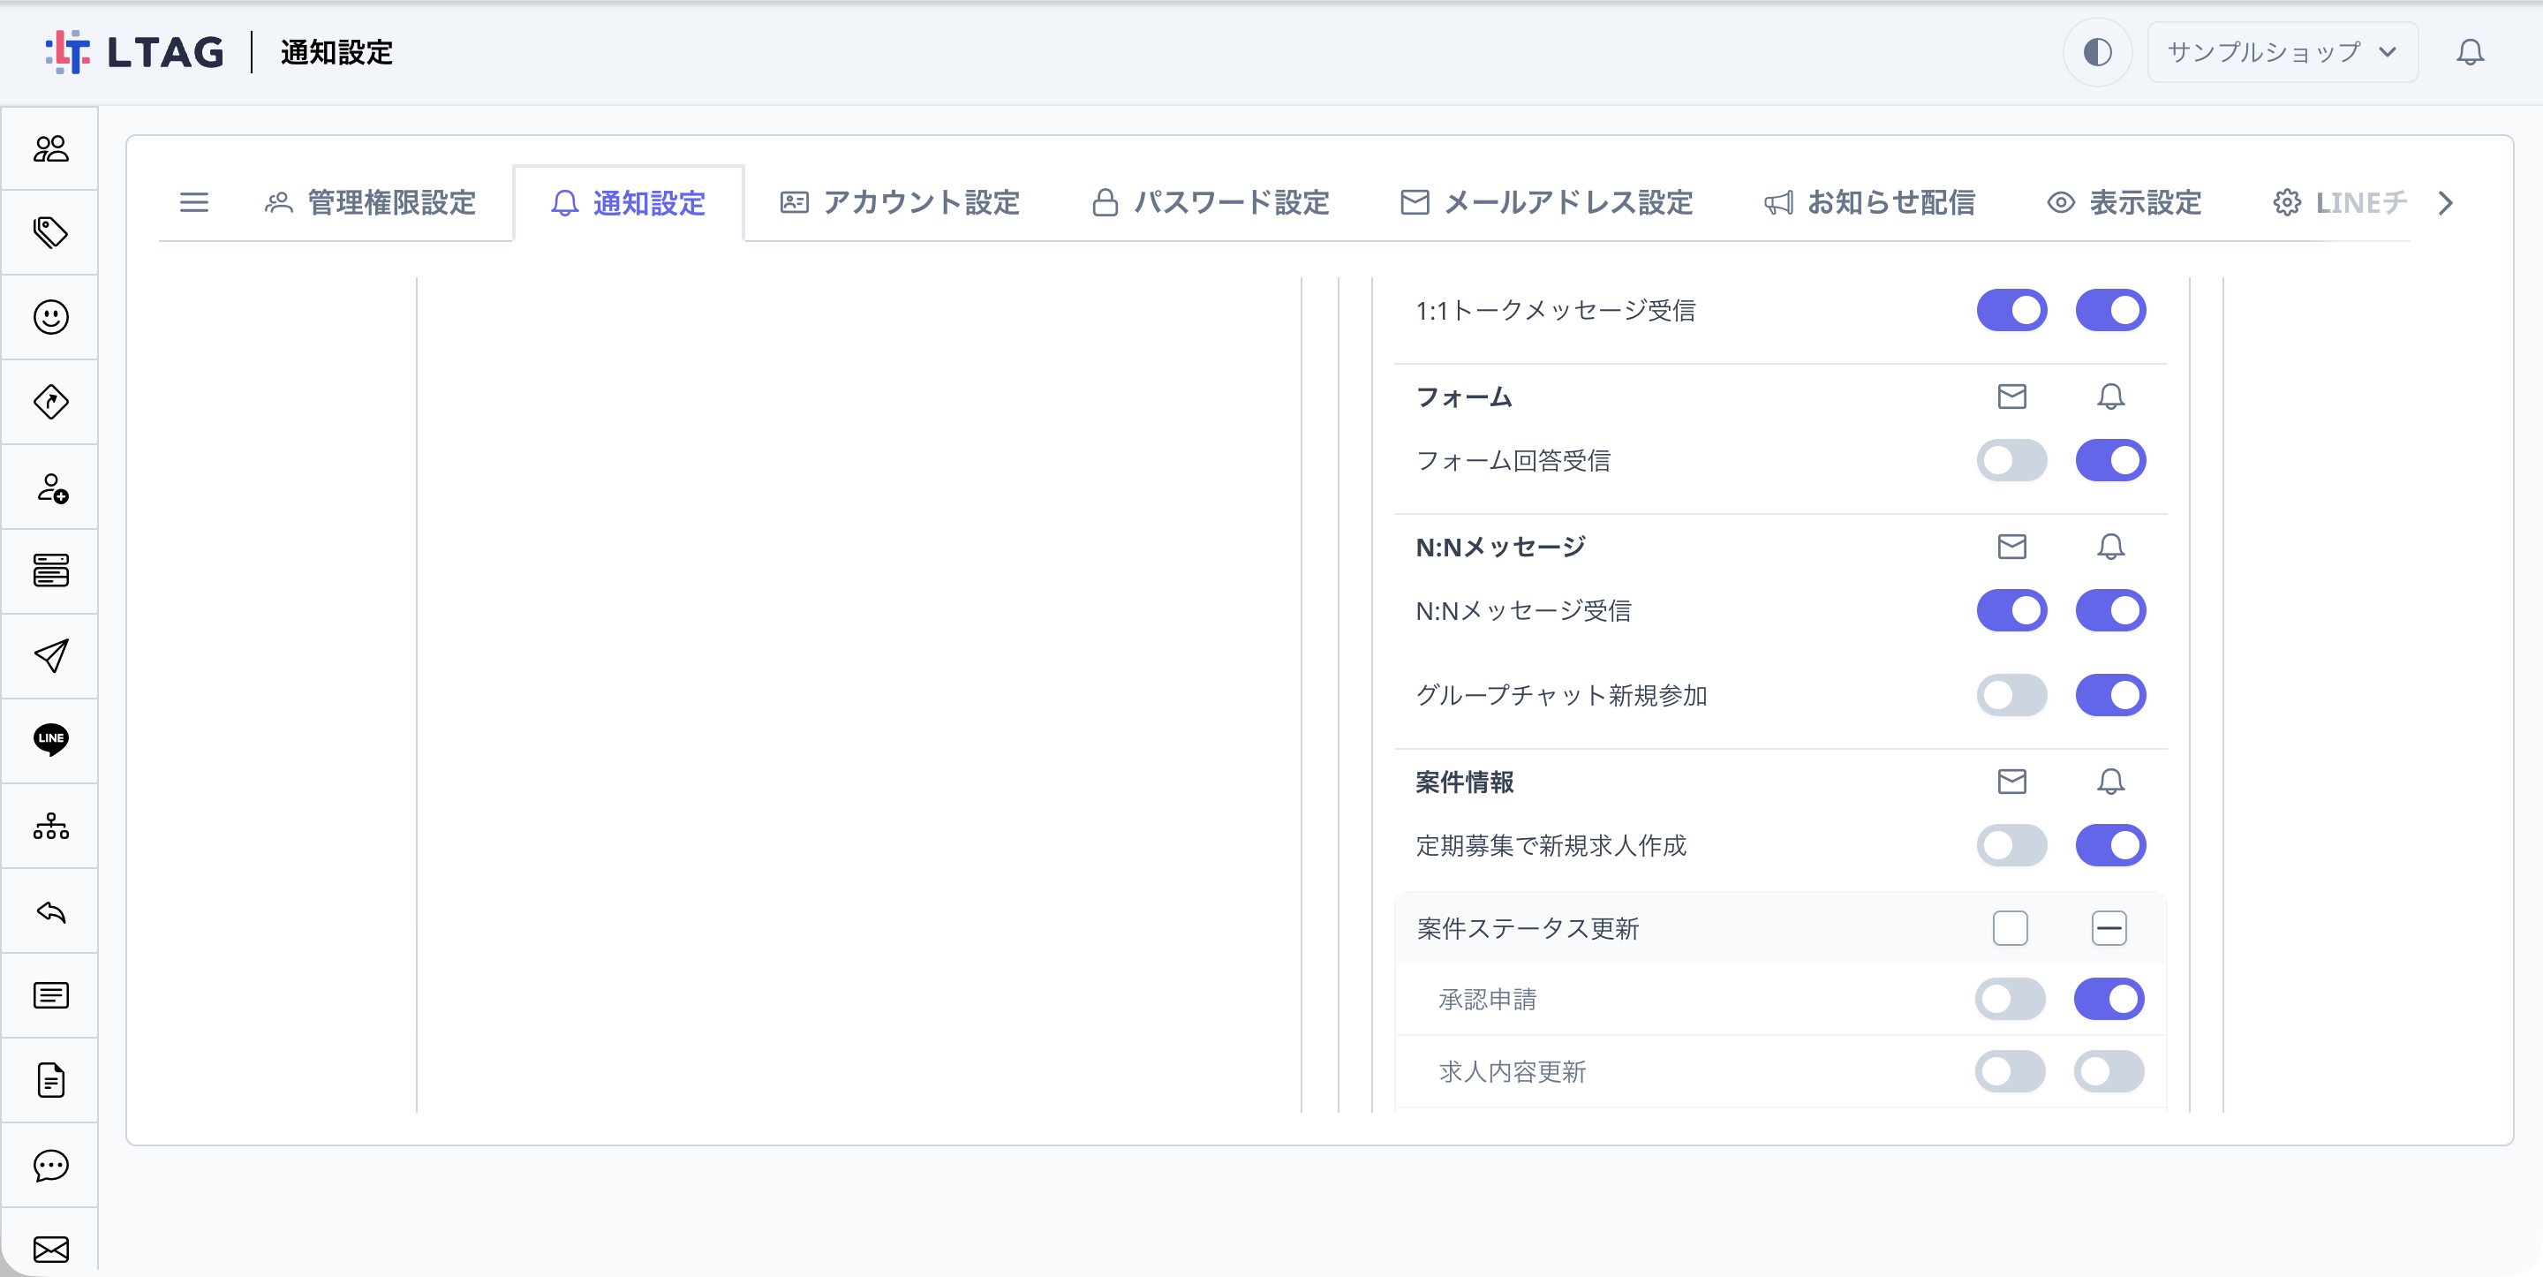Click the hierarchy tree sidebar icon
This screenshot has width=2543, height=1277.
pos(50,826)
